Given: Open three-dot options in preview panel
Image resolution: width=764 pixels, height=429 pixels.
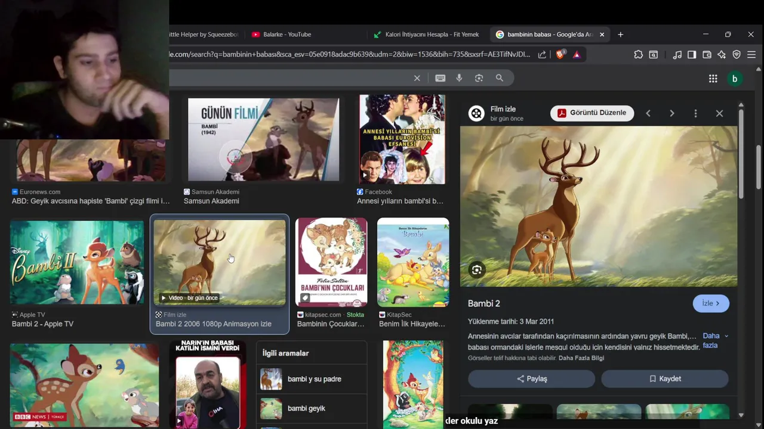Looking at the screenshot, I should pyautogui.click(x=695, y=113).
